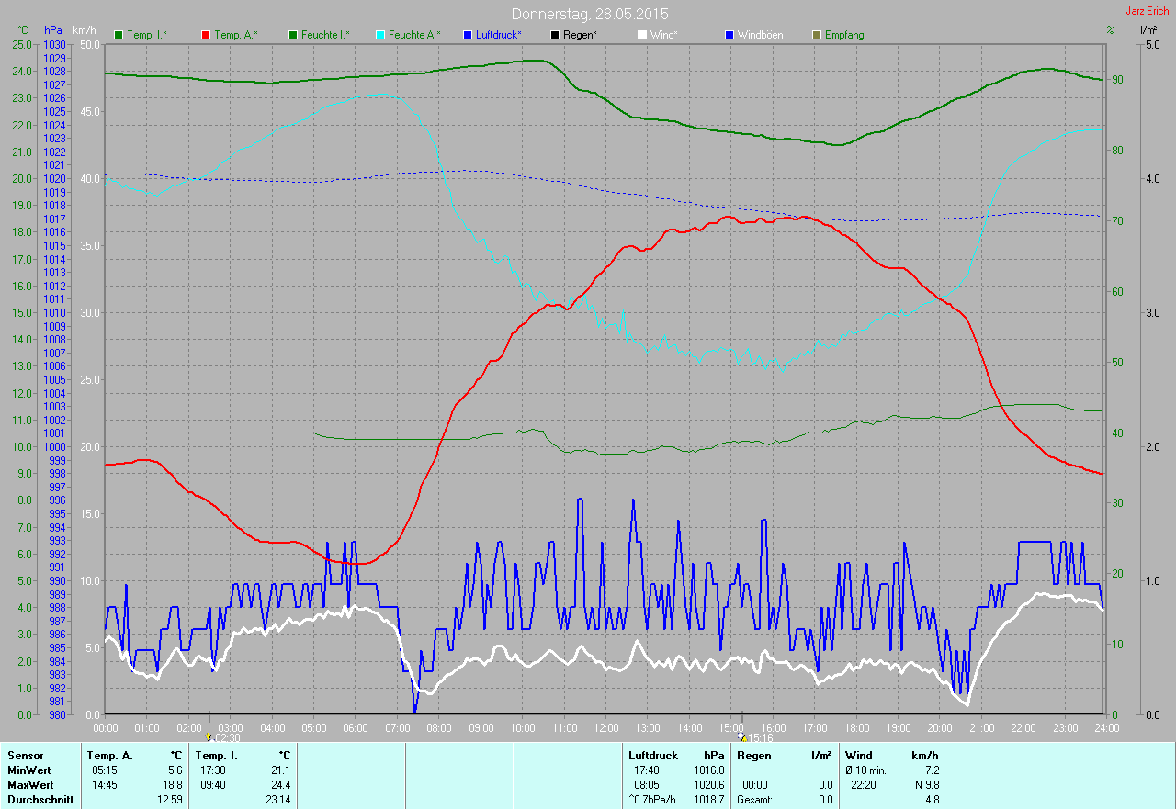
Task: Click the 12:00 label on time axis
Action: (x=605, y=728)
